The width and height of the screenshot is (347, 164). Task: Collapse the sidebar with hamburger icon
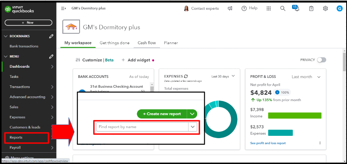[x=64, y=8]
